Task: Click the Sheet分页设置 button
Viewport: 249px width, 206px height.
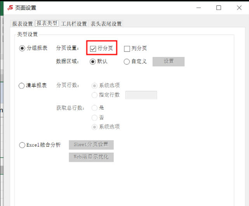Action: pyautogui.click(x=91, y=145)
